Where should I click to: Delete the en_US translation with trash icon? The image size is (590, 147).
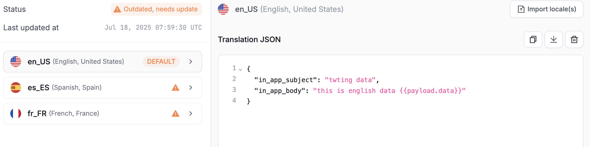pos(574,39)
